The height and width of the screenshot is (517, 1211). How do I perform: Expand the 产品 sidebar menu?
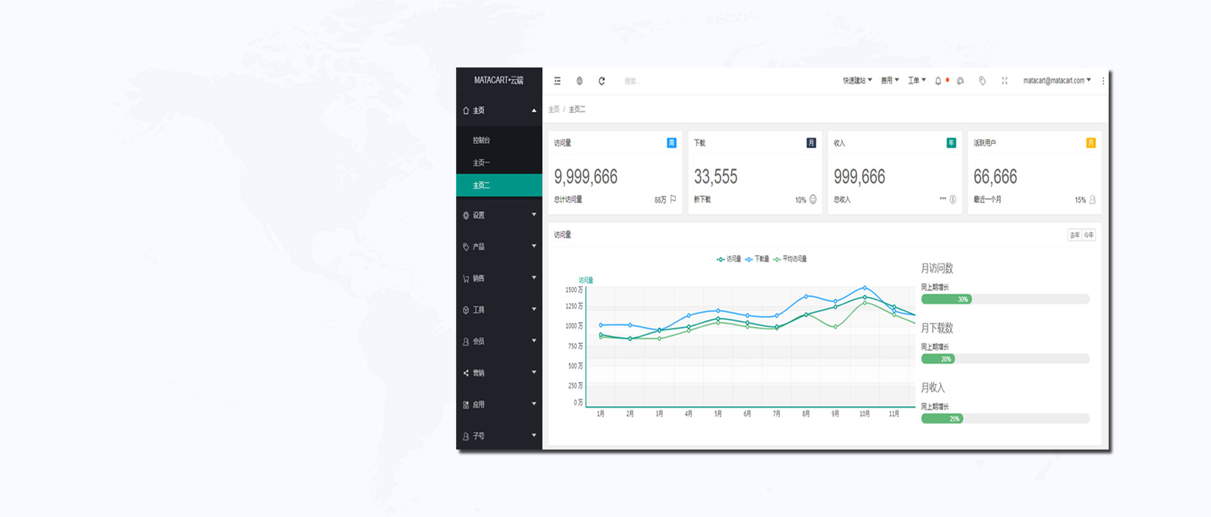(x=499, y=247)
